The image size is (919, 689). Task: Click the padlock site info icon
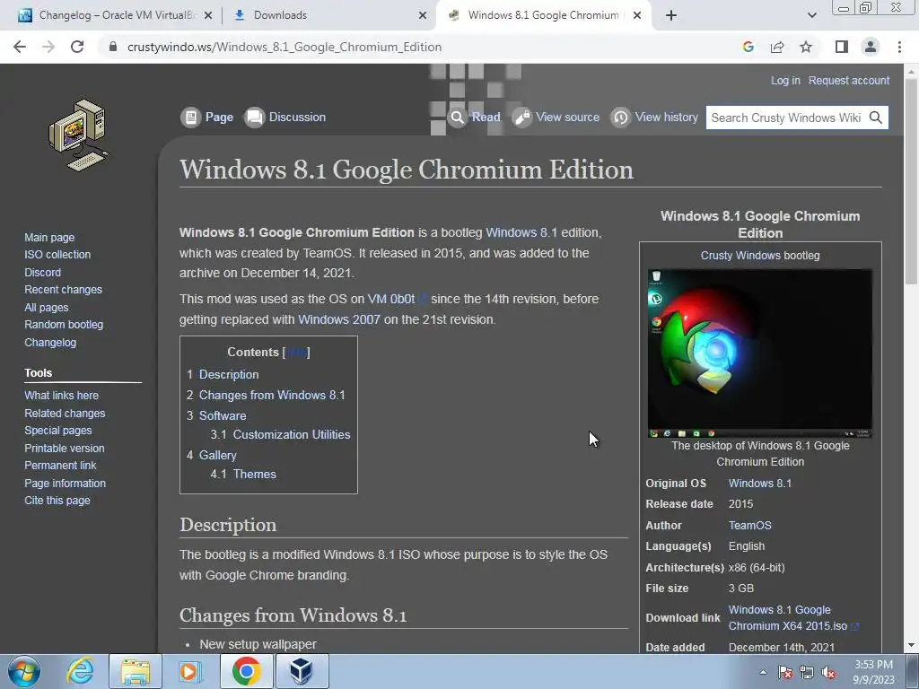pos(113,47)
